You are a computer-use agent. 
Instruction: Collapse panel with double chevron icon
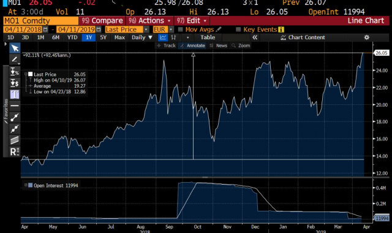click(255, 37)
